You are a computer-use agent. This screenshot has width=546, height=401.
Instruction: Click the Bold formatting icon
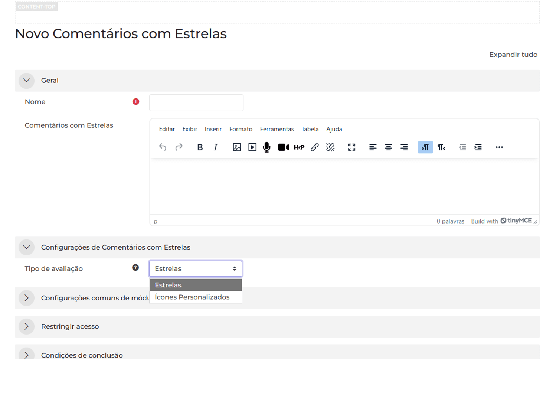point(200,147)
